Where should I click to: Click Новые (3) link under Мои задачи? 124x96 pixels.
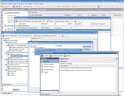pos(10,30)
